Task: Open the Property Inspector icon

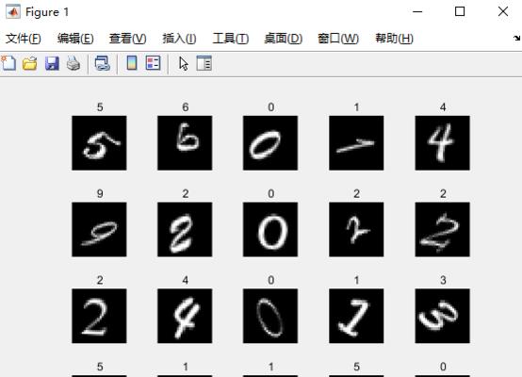Action: pos(204,63)
